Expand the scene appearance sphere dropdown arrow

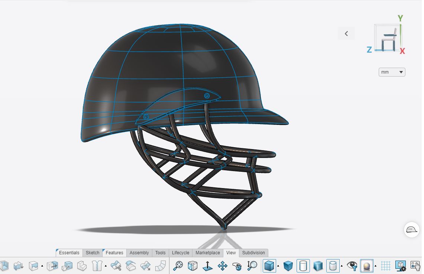coord(375,266)
